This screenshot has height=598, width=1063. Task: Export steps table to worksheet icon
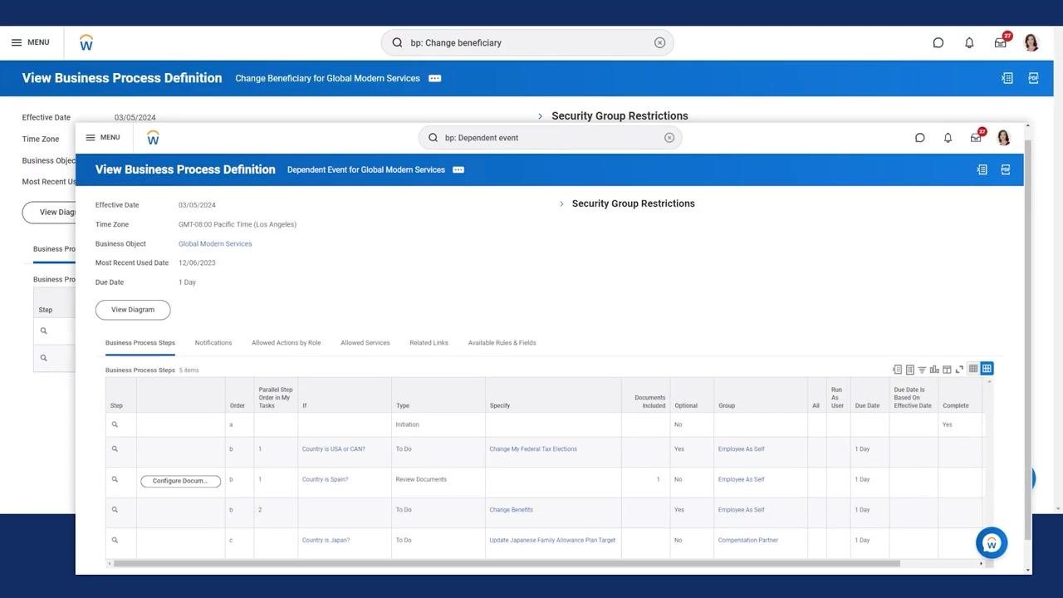click(909, 370)
